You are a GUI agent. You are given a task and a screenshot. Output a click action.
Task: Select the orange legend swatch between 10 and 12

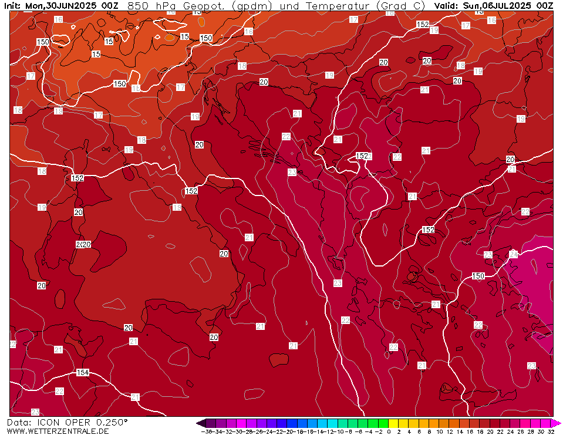point(444,423)
